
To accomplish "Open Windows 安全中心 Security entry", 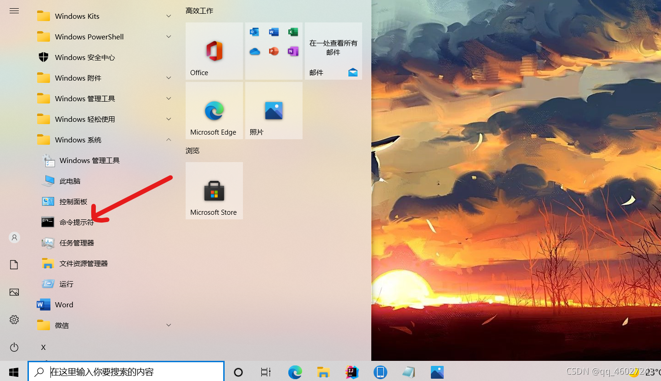I will tap(105, 57).
